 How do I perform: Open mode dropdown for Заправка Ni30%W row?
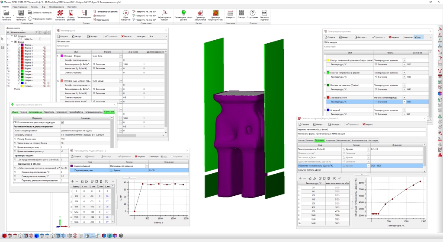(404, 98)
